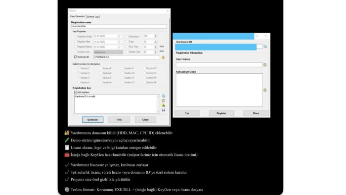Image resolution: width=346 pixels, height=195 pixels.
Task: Enable the Expiration Date checkbox
Action: [76, 37]
